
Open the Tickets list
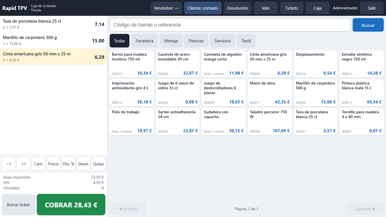click(x=292, y=8)
